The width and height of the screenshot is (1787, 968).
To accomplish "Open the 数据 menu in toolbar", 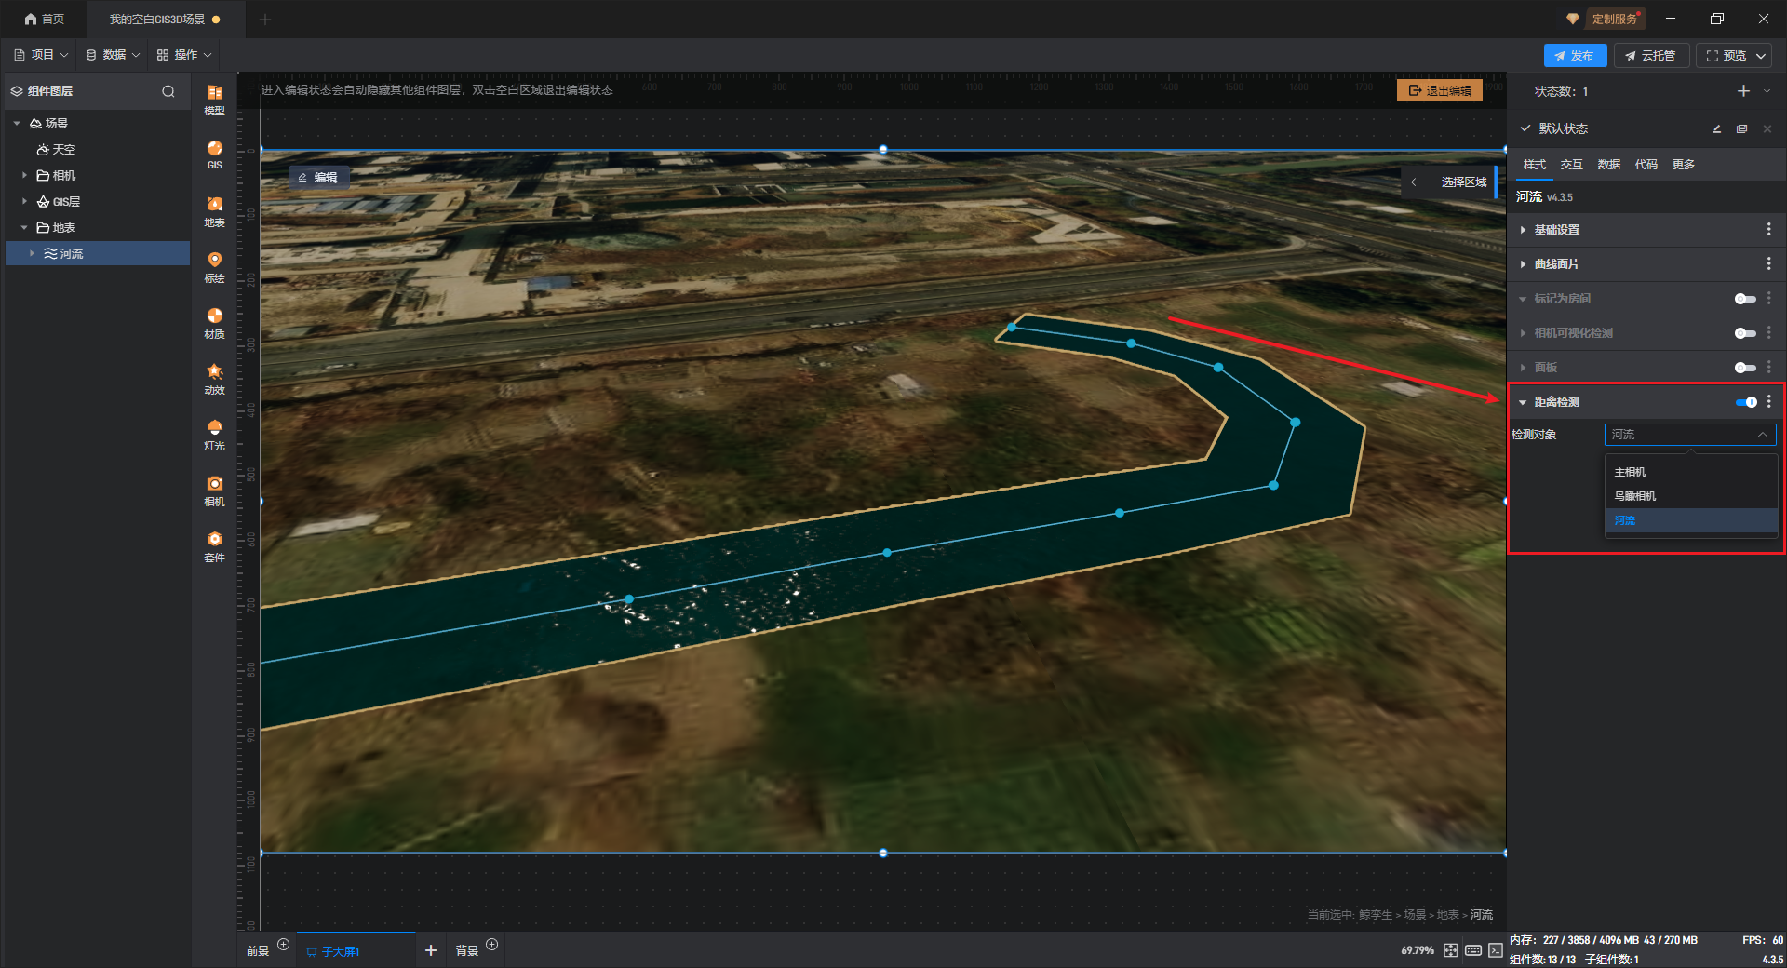I will coord(113,55).
